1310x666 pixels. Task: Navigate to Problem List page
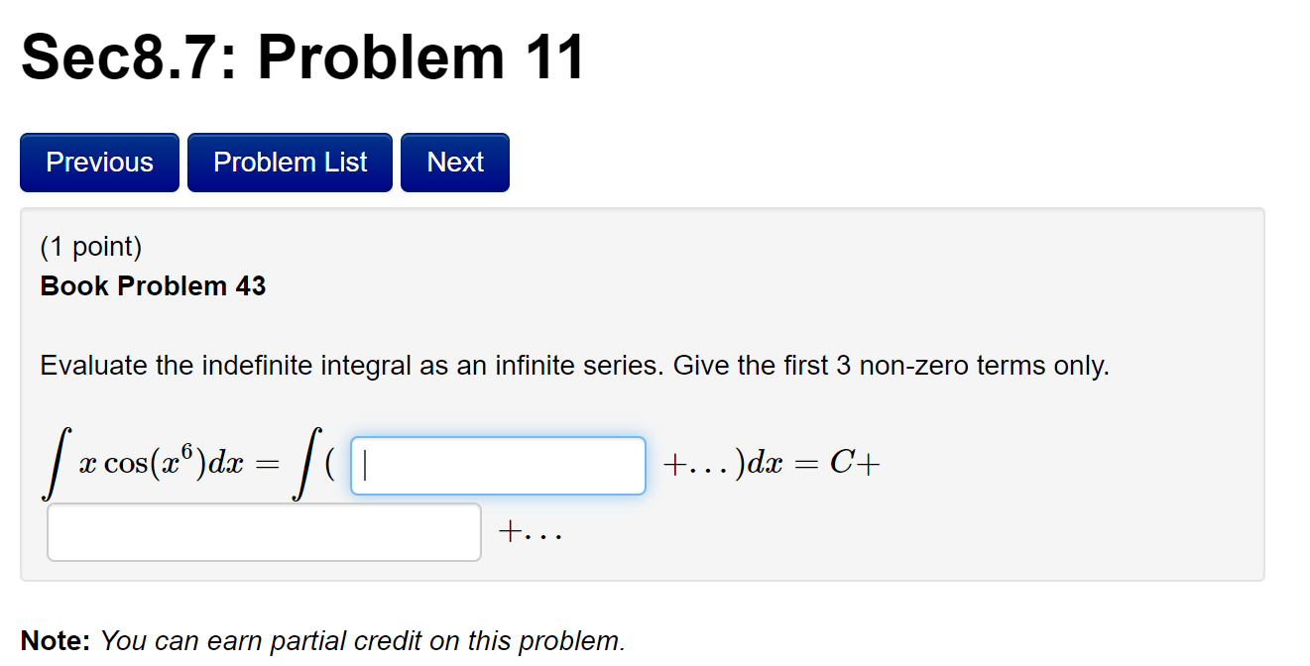tap(290, 162)
